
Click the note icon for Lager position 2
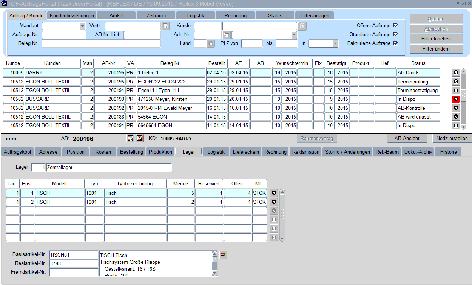pyautogui.click(x=274, y=202)
